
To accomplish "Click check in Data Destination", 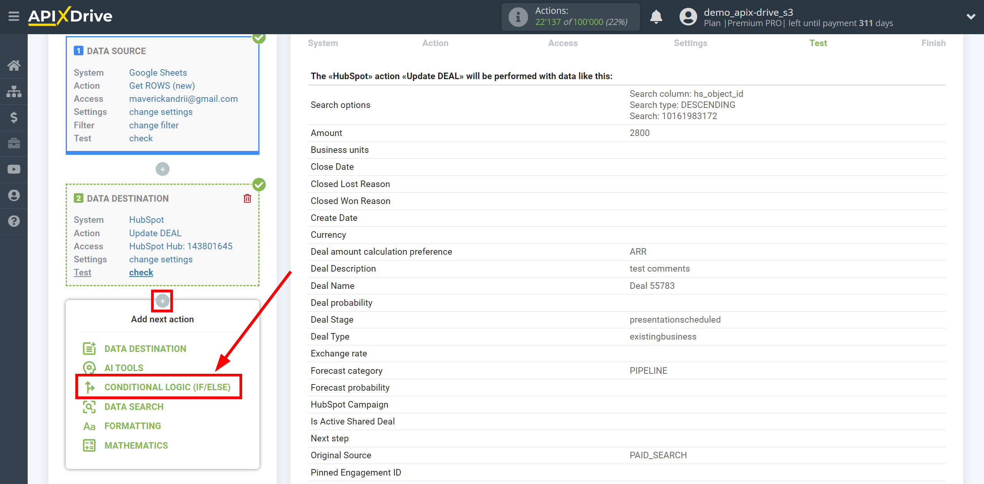I will pos(141,272).
